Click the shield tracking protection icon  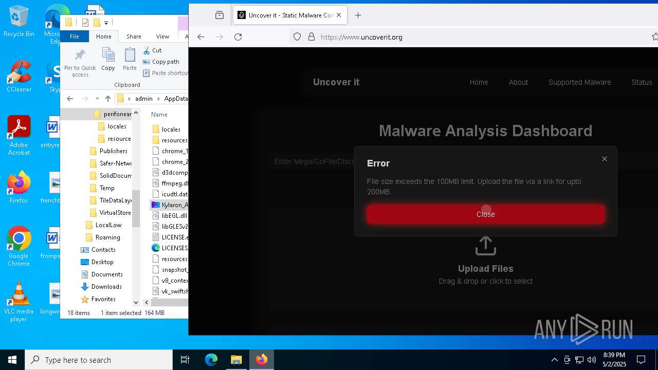click(297, 37)
